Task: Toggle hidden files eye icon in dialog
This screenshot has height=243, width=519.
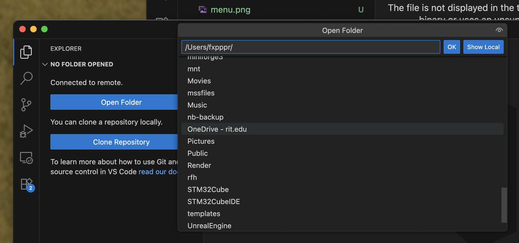Action: pyautogui.click(x=499, y=30)
